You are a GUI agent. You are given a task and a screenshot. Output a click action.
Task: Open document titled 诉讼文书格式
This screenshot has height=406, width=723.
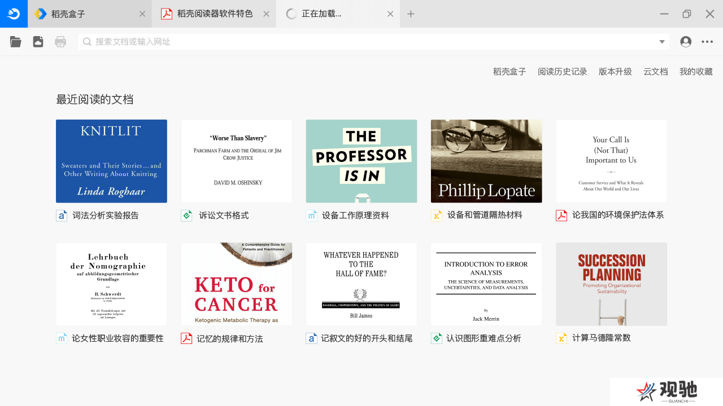tap(224, 215)
